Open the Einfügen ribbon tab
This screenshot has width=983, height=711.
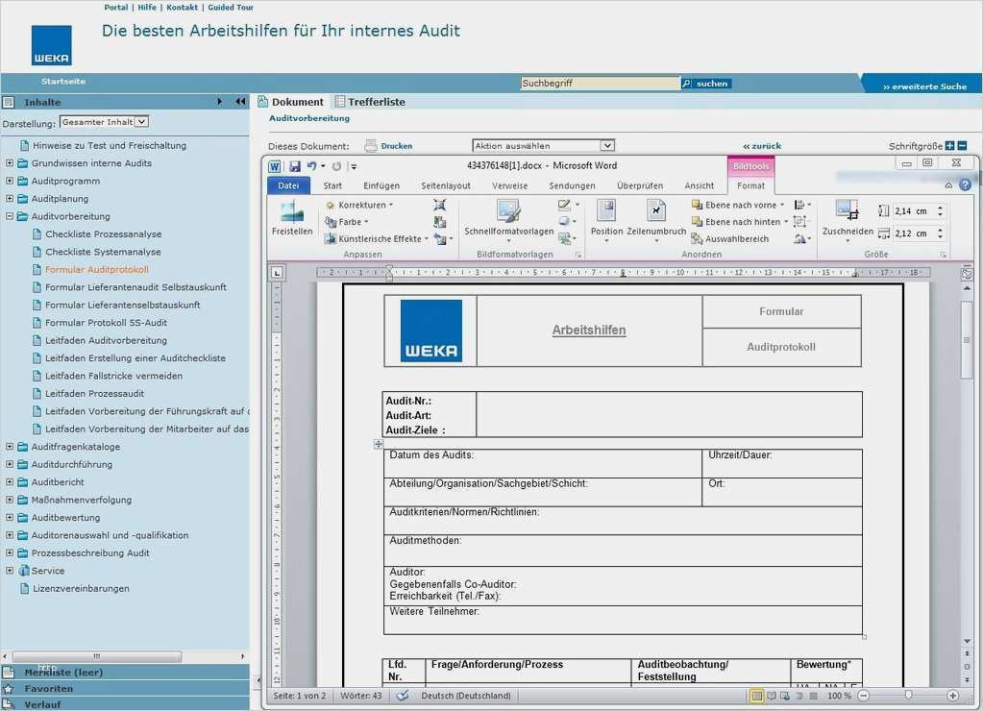tap(381, 185)
